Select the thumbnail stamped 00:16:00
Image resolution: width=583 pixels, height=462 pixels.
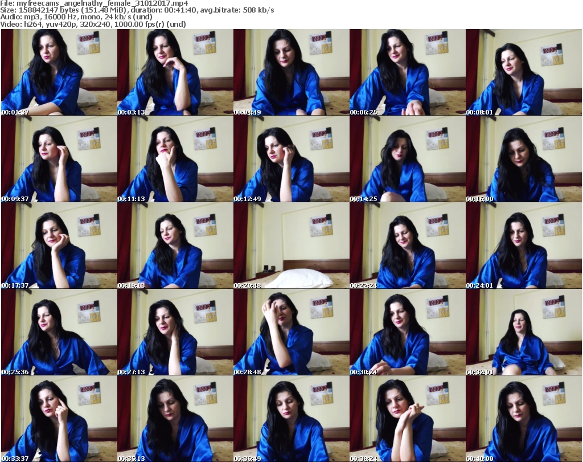pos(524,159)
